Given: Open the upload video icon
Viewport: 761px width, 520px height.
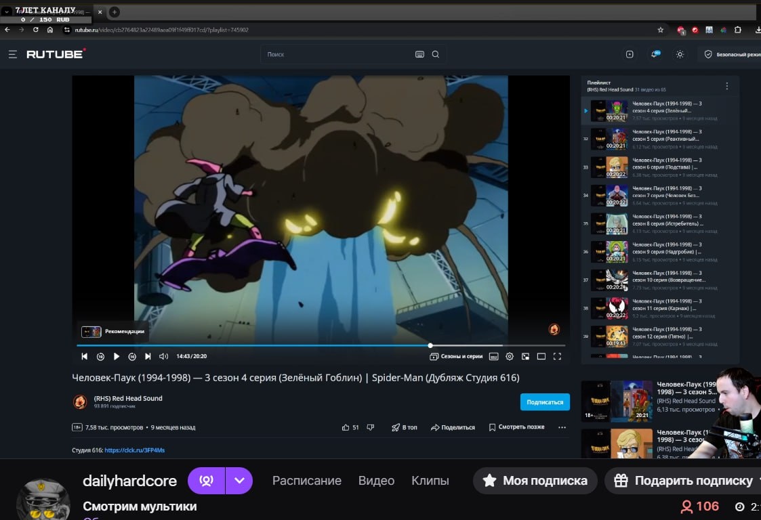Looking at the screenshot, I should (x=630, y=54).
